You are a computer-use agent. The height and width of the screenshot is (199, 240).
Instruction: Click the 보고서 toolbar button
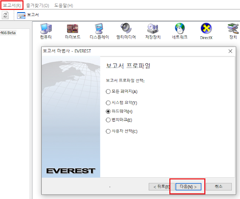click(28, 15)
